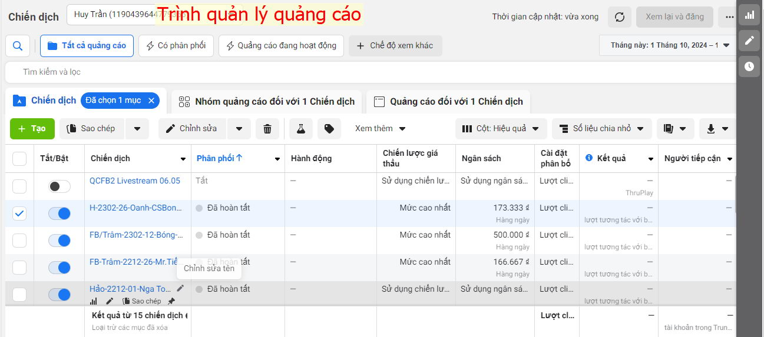Open the date range Tháng này dropdown
Screen dimensions: 764x337
click(669, 45)
